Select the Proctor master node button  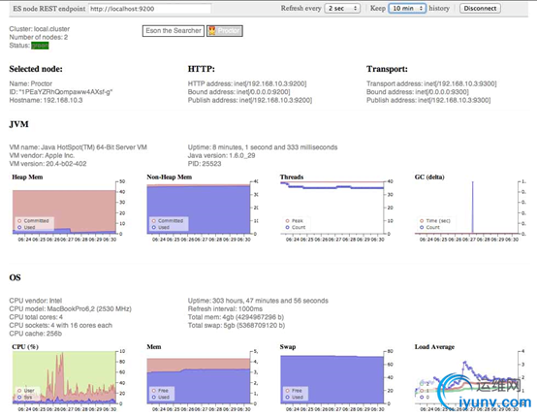coord(225,31)
